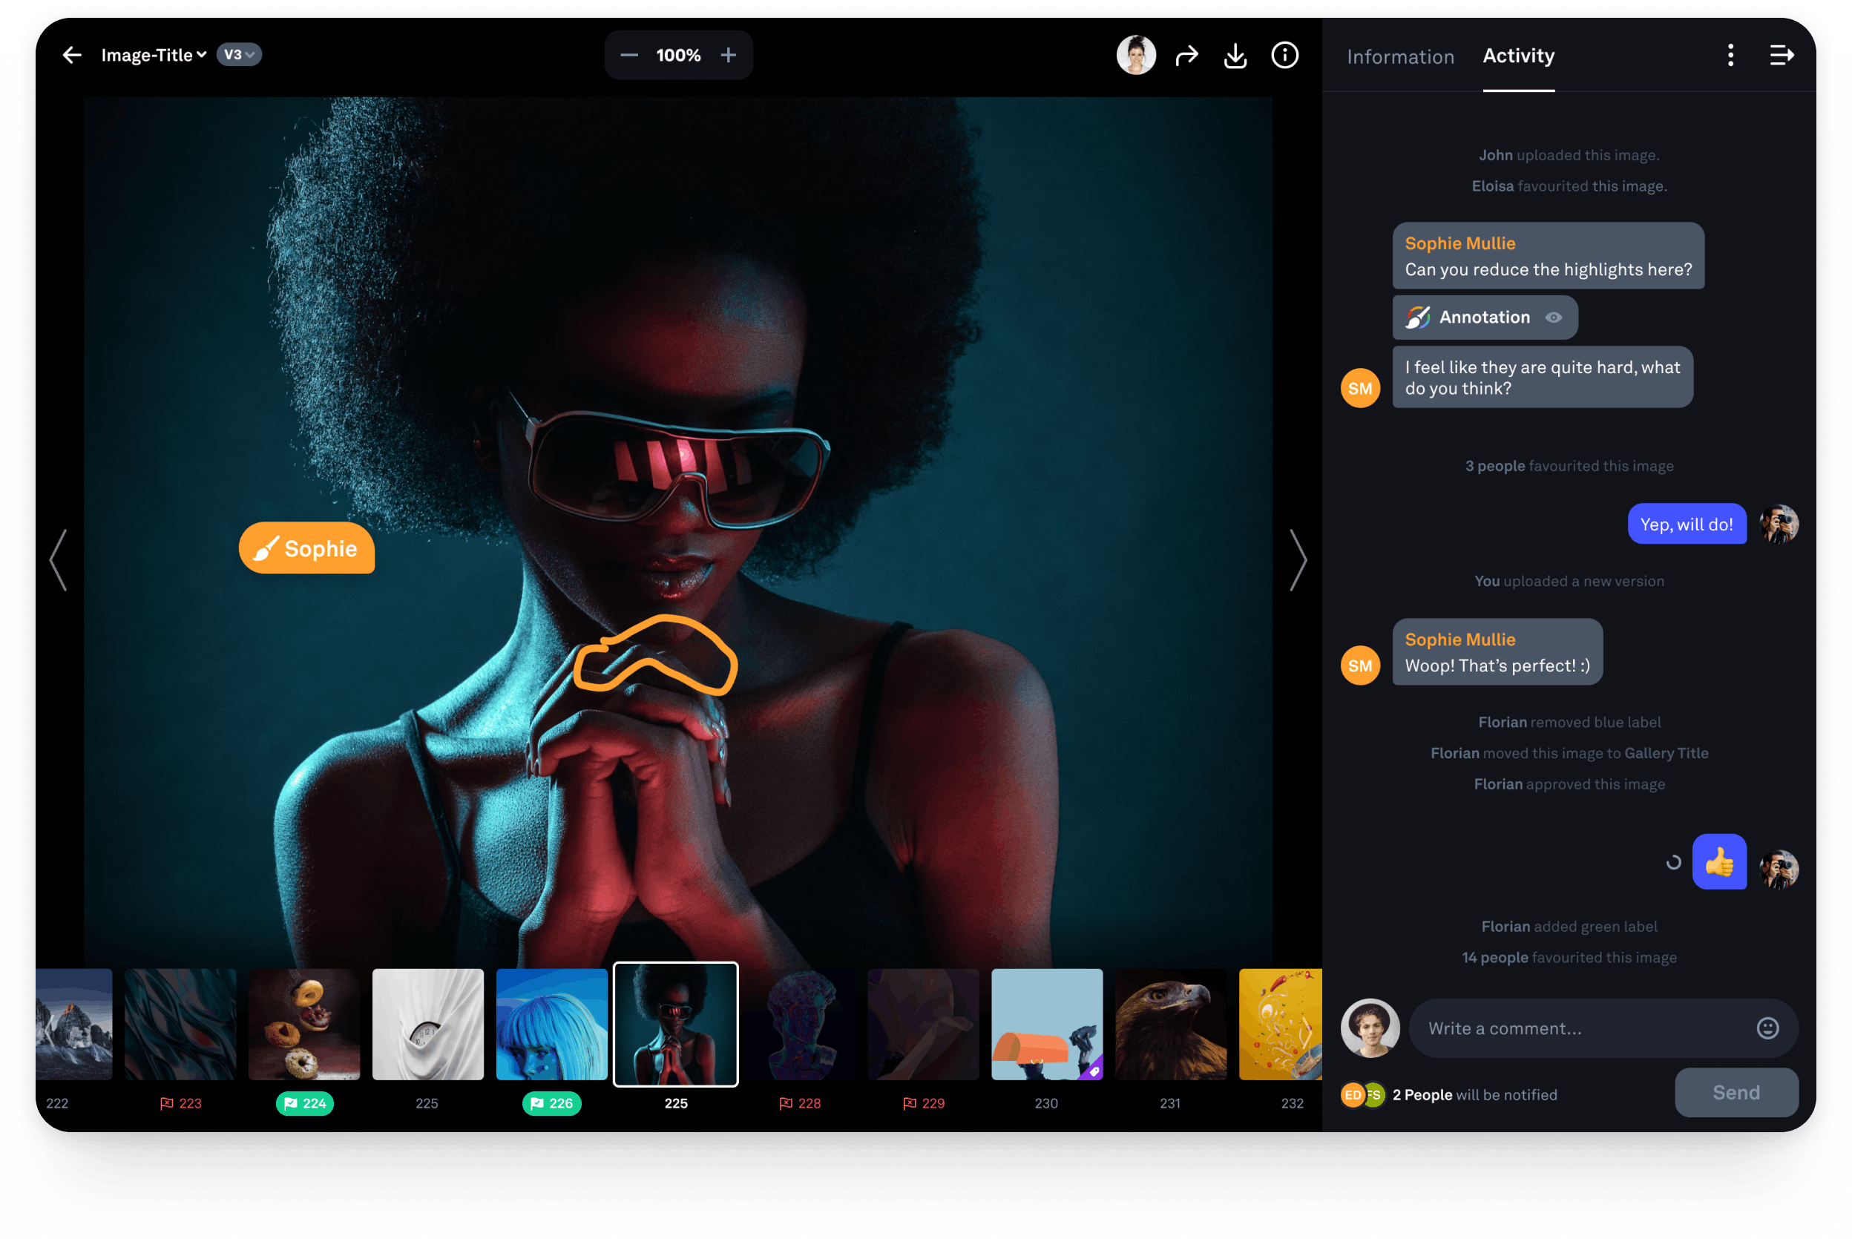Open the info icon next to download
Screen dimensions: 1852x1239
[1284, 56]
